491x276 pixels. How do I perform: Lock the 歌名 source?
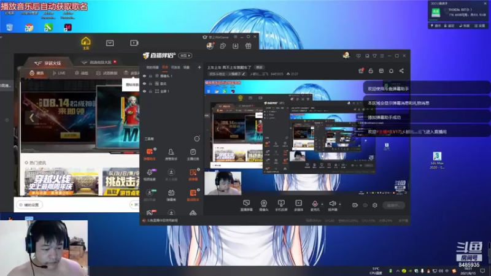pos(150,83)
